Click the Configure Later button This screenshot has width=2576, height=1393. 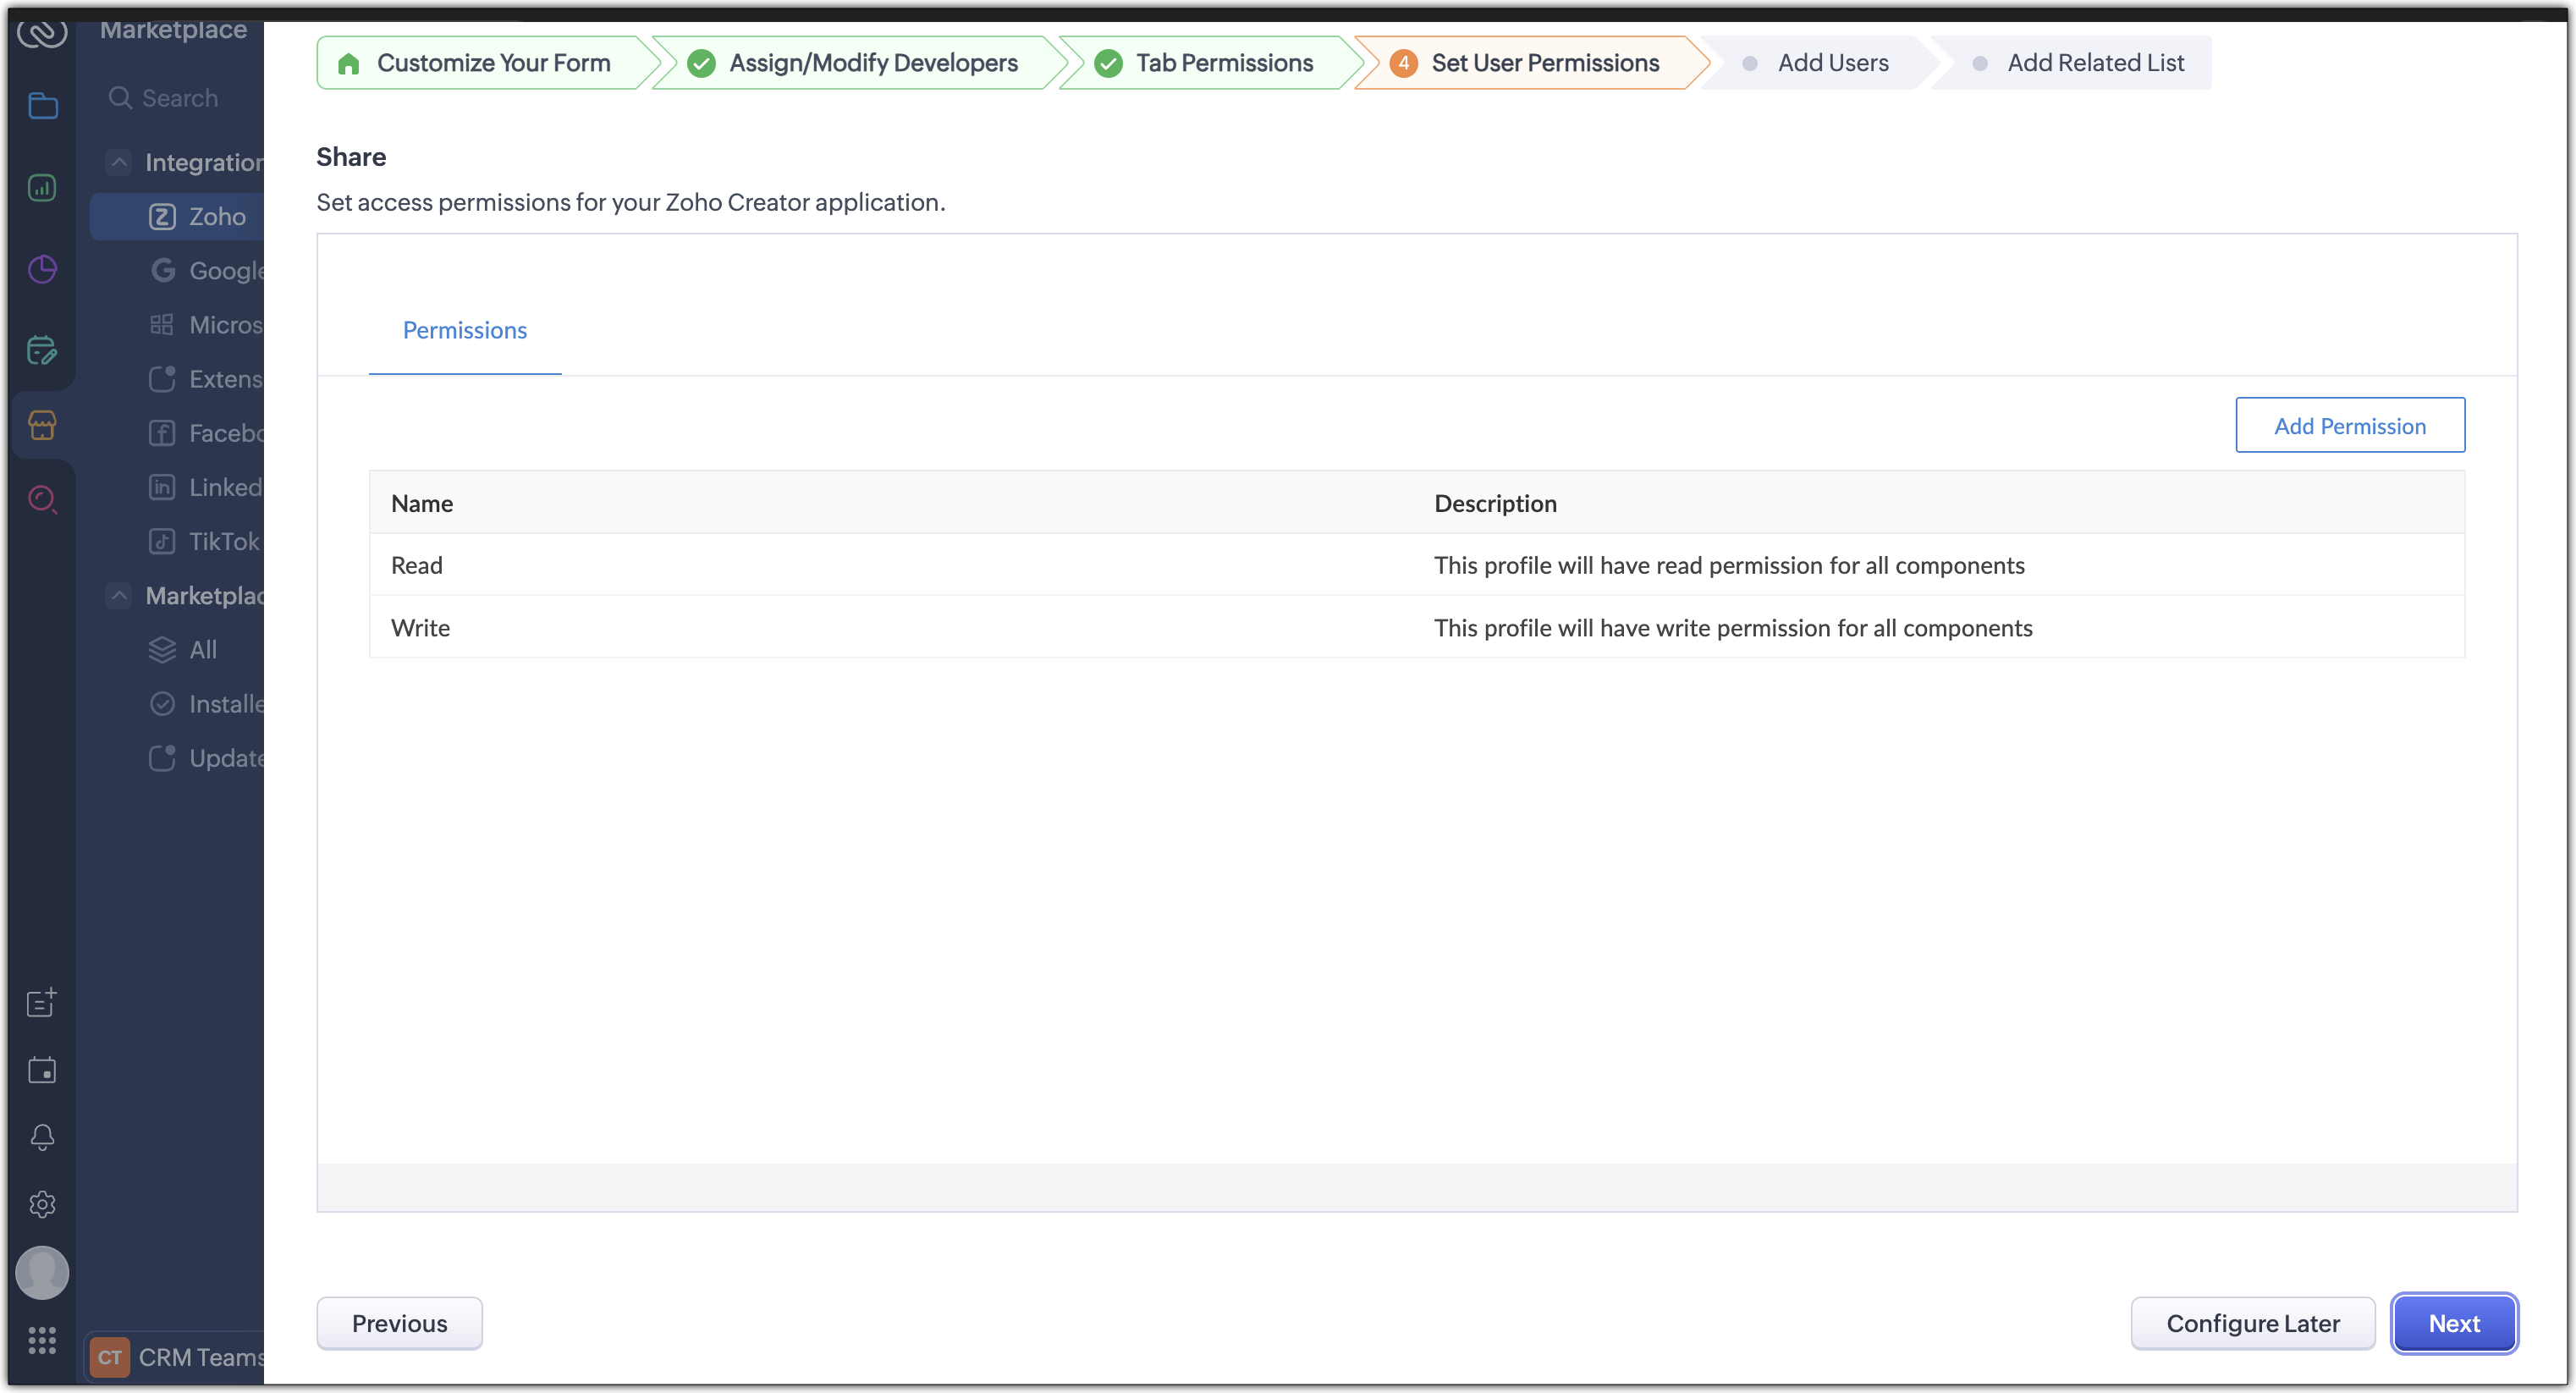pos(2252,1323)
